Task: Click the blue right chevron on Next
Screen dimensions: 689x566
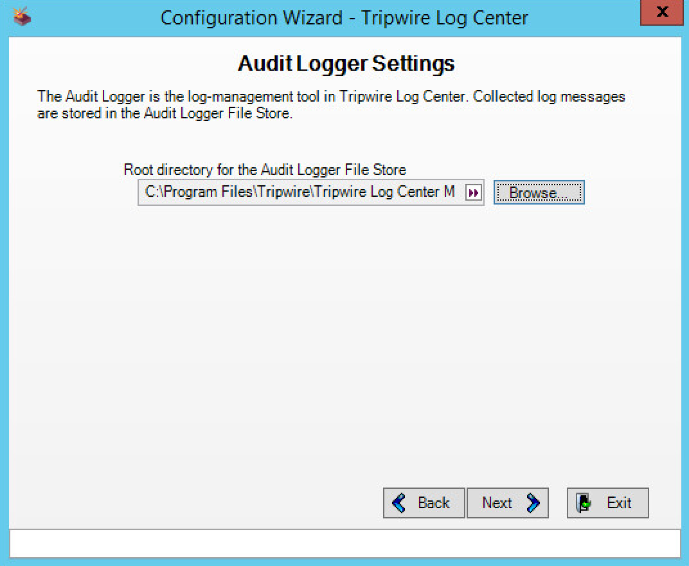Action: [x=533, y=503]
